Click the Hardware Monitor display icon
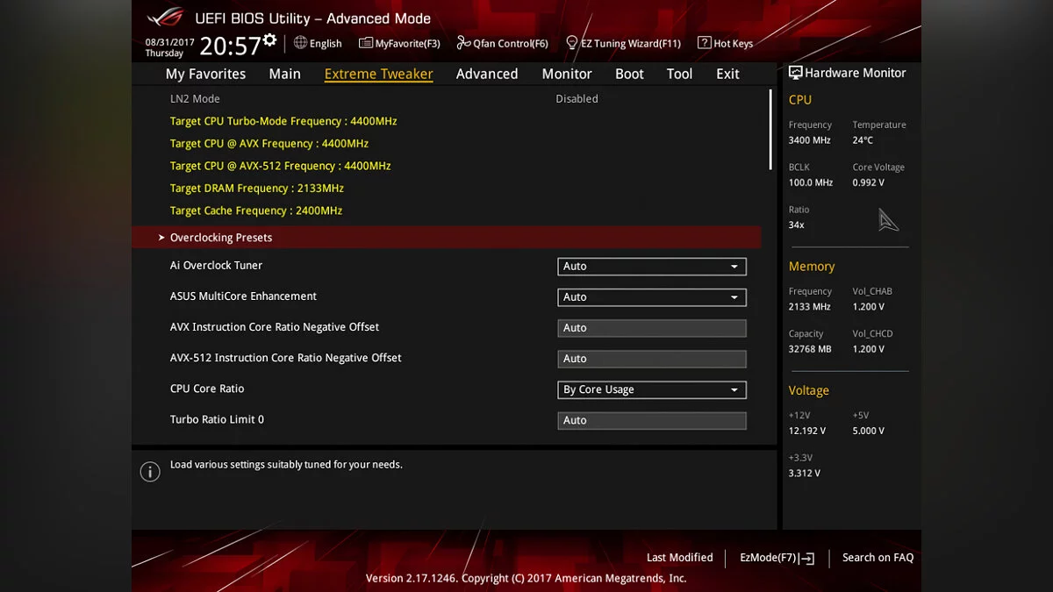1053x592 pixels. click(795, 73)
